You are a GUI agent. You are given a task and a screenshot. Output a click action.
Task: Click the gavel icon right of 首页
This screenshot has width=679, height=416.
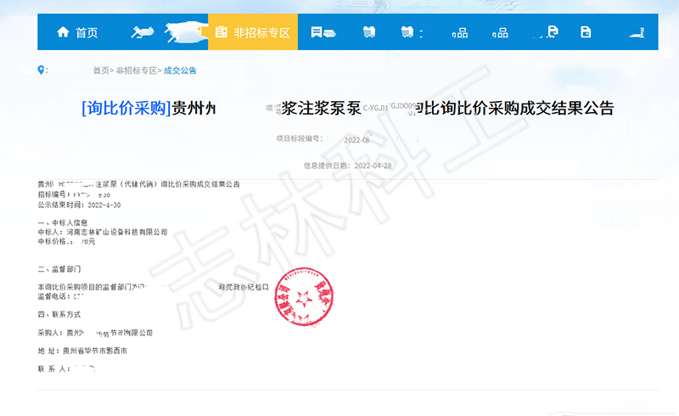143,32
